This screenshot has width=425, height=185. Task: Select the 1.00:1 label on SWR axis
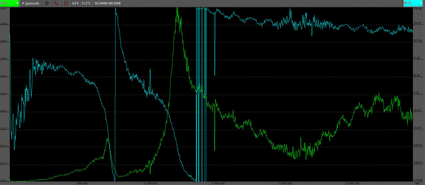coord(4,180)
